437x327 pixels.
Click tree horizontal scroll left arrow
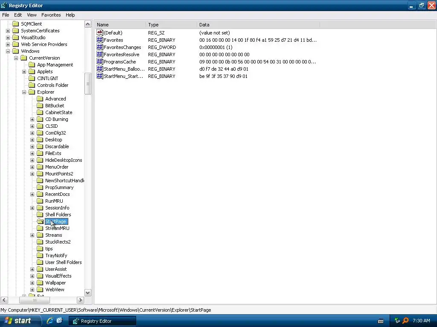tap(4, 300)
